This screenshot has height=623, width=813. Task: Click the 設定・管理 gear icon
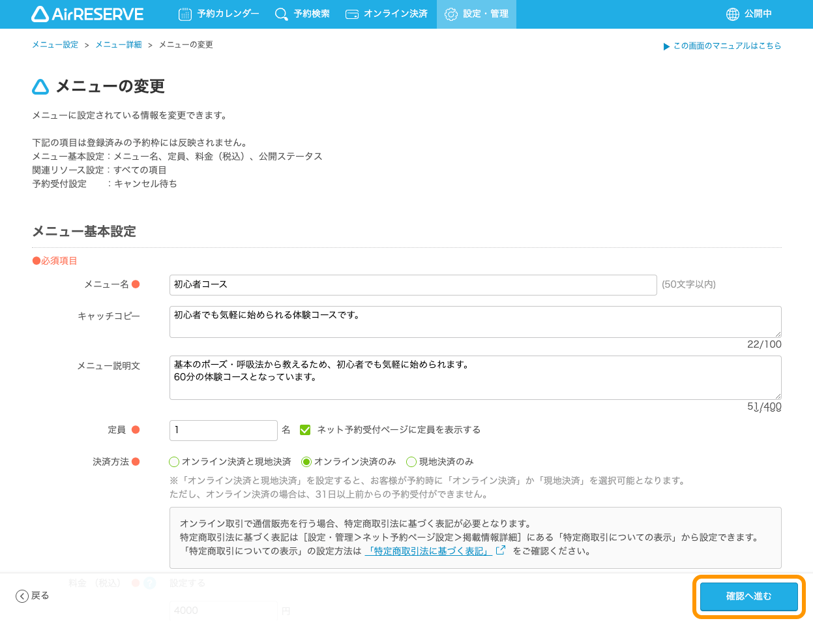pos(451,14)
